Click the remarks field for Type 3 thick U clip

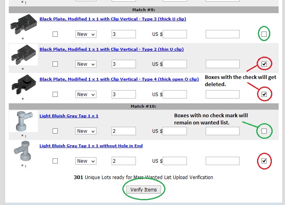click(x=222, y=34)
